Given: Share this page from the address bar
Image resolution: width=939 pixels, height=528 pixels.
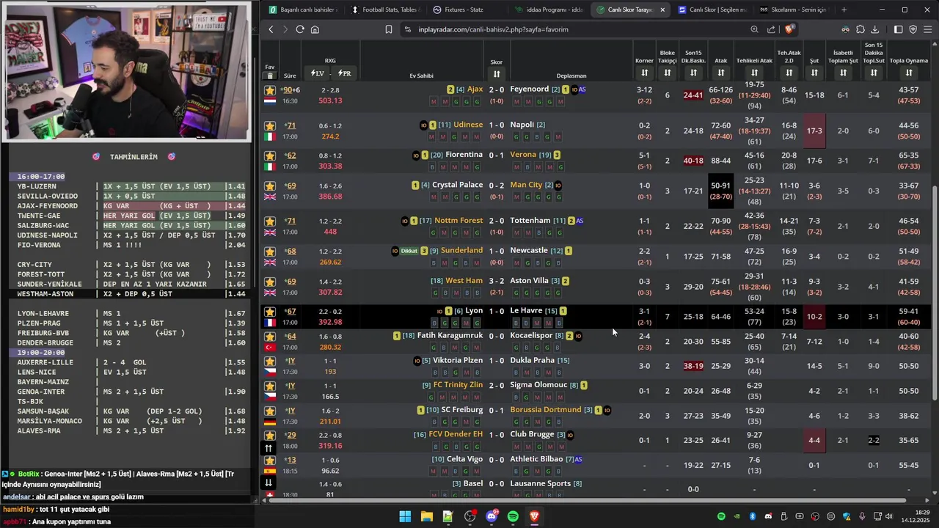Looking at the screenshot, I should (771, 29).
